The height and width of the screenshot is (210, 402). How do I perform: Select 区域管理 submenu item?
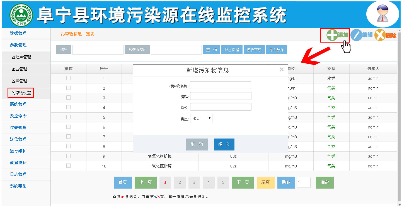[x=19, y=81]
